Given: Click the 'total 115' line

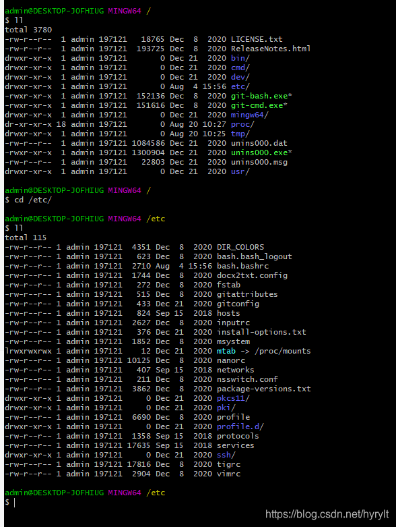Looking at the screenshot, I should coord(26,238).
